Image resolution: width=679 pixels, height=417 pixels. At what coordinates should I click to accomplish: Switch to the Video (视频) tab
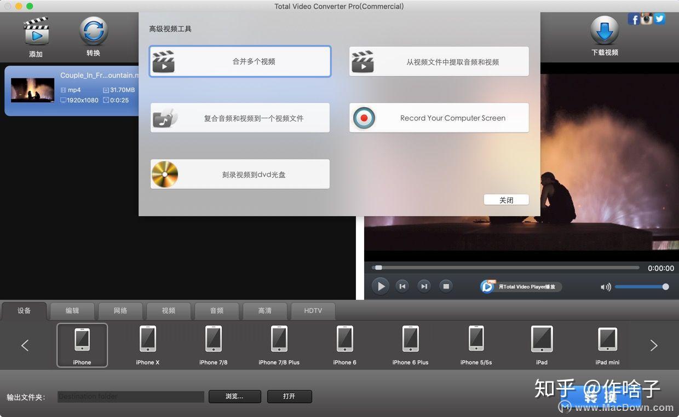pyautogui.click(x=169, y=311)
